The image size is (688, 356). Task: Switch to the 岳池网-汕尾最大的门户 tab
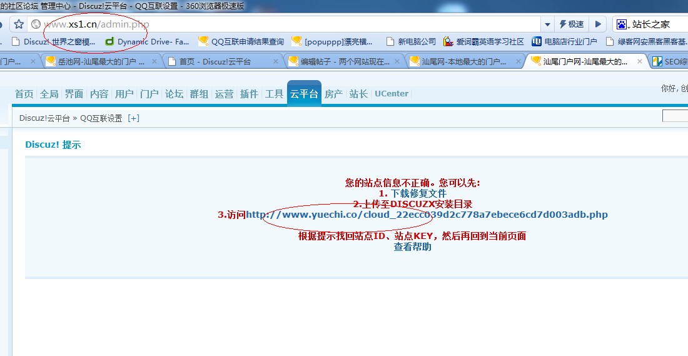[101, 61]
